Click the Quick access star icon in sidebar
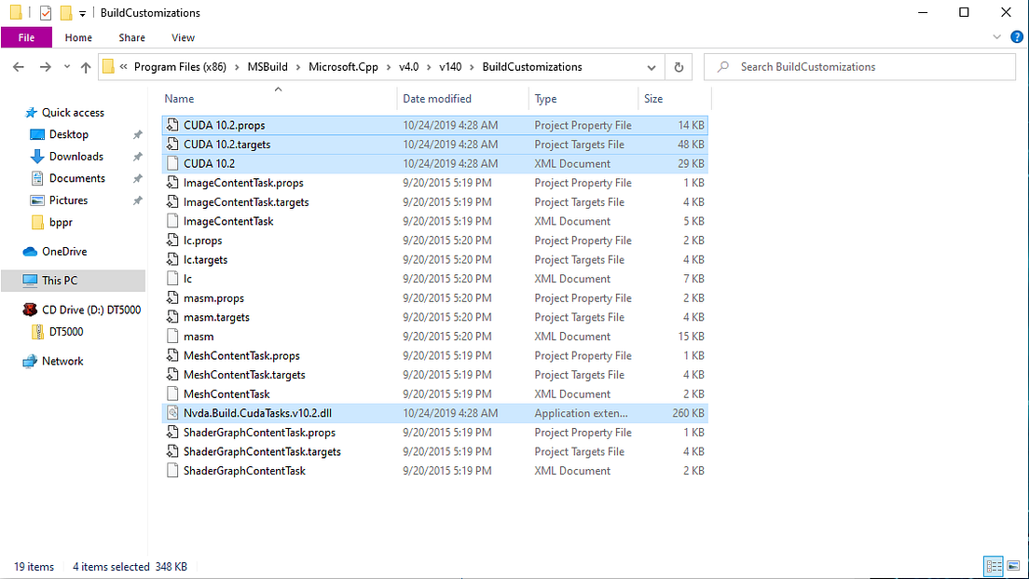Viewport: 1029px width, 579px height. (31, 112)
